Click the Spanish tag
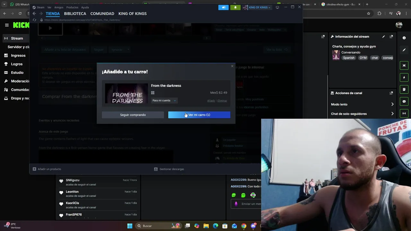411x231 pixels. 349,58
